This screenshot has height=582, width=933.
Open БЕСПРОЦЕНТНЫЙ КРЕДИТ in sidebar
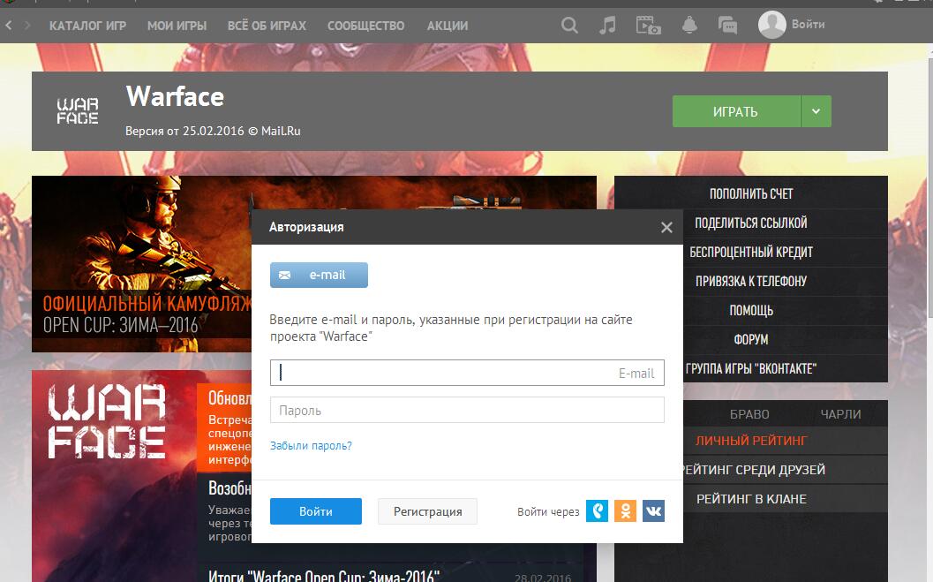751,253
